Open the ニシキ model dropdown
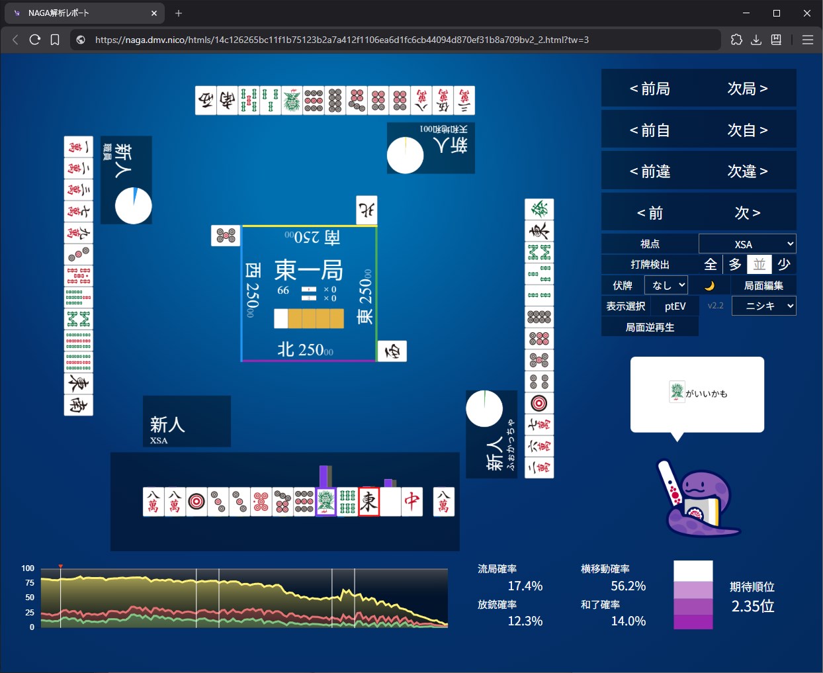Image resolution: width=823 pixels, height=673 pixels. (x=763, y=306)
